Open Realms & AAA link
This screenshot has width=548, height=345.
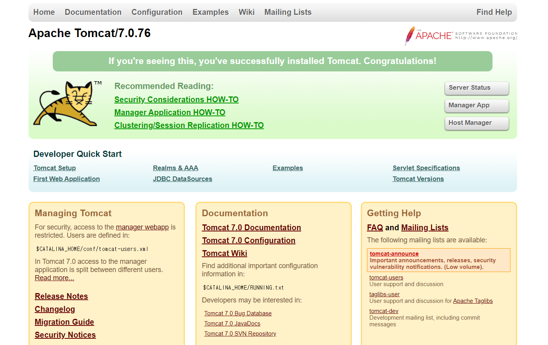pos(176,168)
